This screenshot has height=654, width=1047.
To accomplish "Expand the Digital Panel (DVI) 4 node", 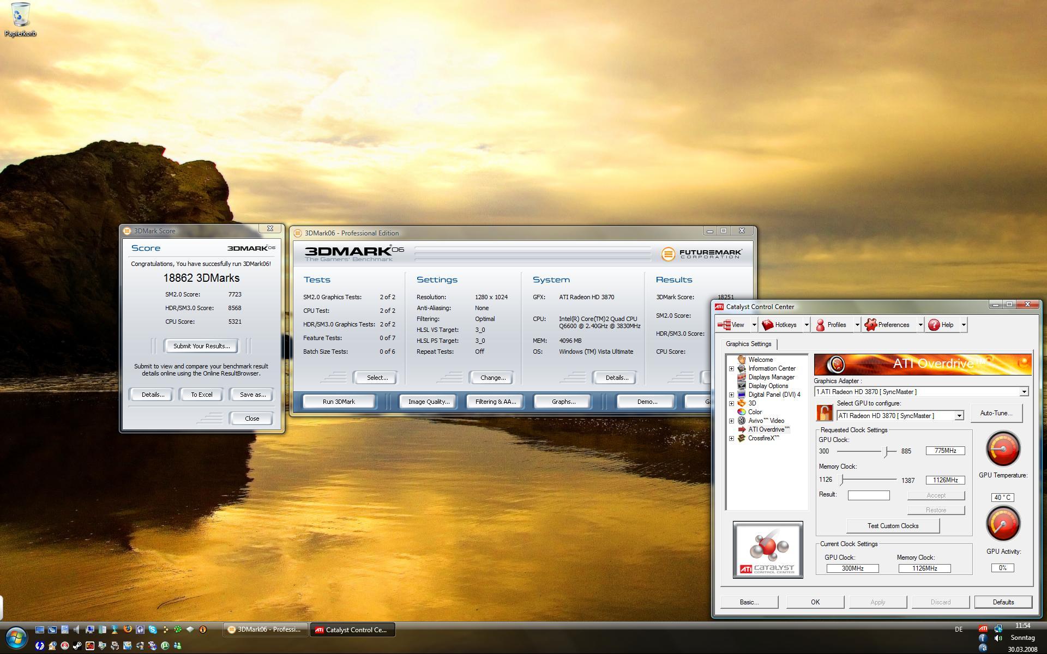I will (731, 395).
